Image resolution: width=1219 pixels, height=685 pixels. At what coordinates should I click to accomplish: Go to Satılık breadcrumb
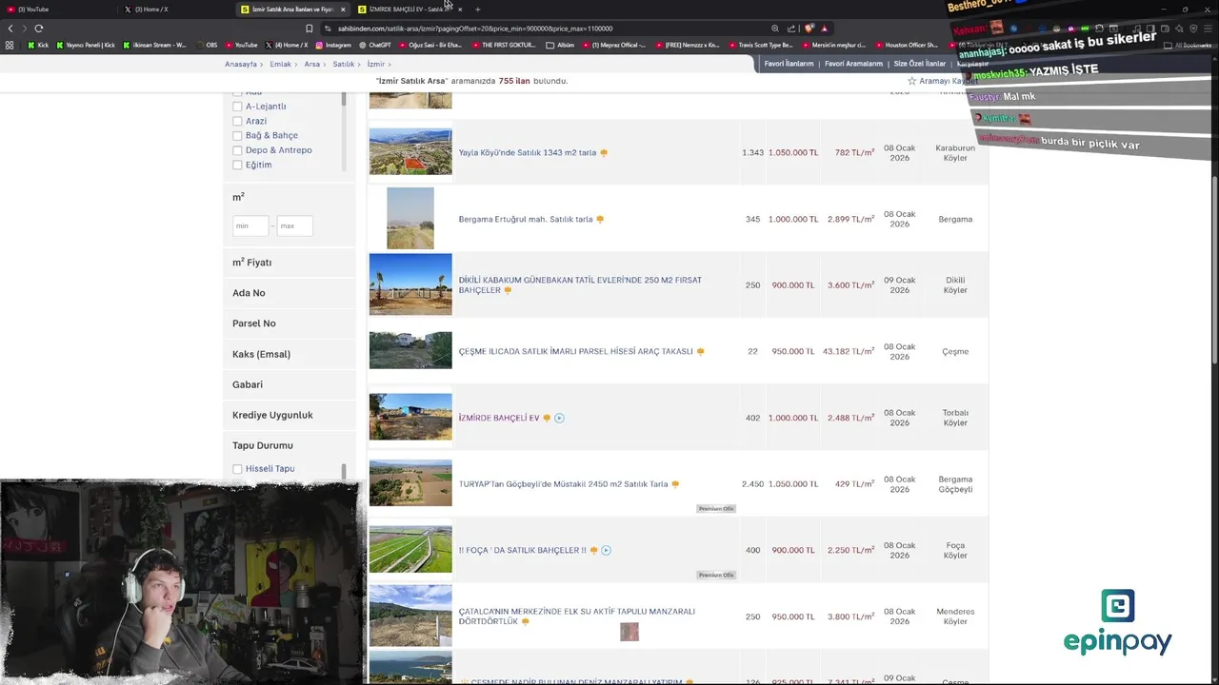343,64
